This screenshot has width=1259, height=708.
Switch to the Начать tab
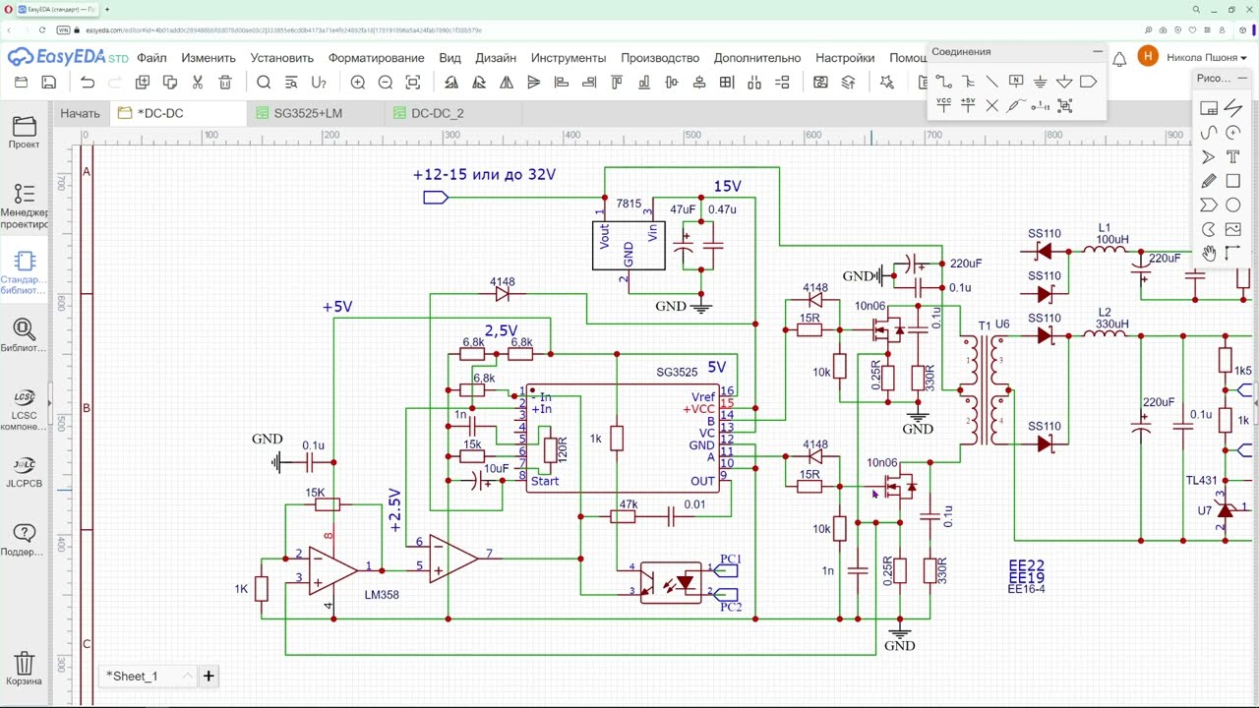[x=80, y=113]
